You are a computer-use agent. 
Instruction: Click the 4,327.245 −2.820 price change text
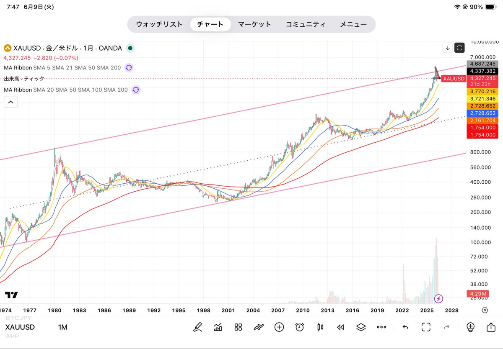41,58
